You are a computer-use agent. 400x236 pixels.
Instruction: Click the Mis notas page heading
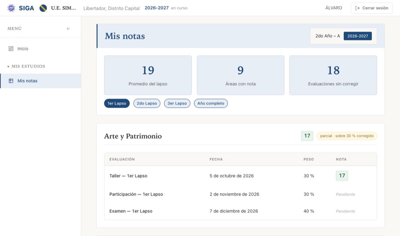125,36
